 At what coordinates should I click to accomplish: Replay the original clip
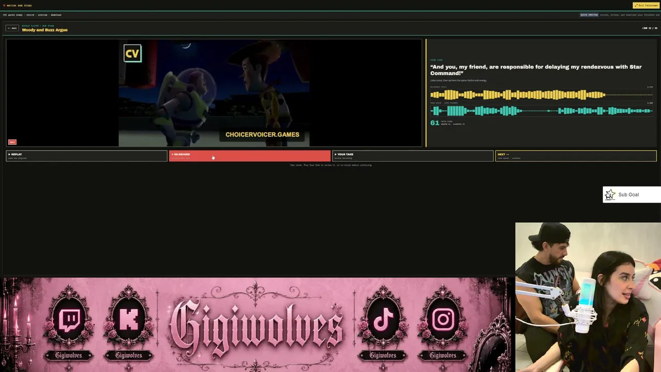(x=87, y=156)
